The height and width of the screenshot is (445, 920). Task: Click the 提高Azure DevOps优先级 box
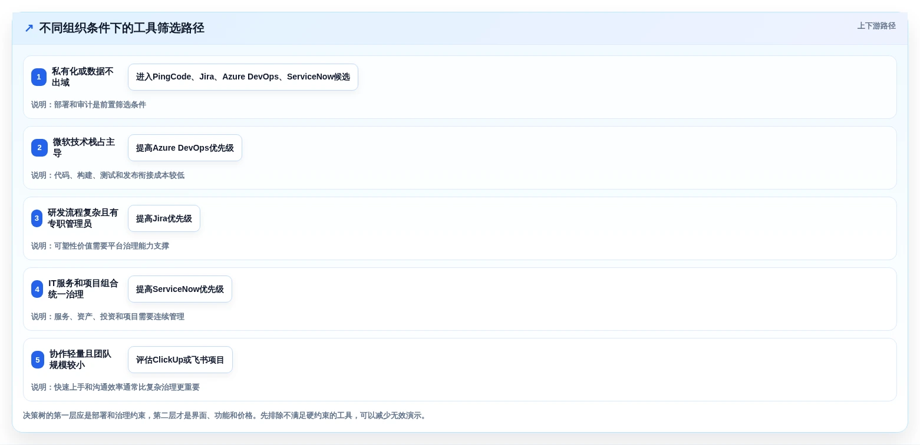[185, 148]
